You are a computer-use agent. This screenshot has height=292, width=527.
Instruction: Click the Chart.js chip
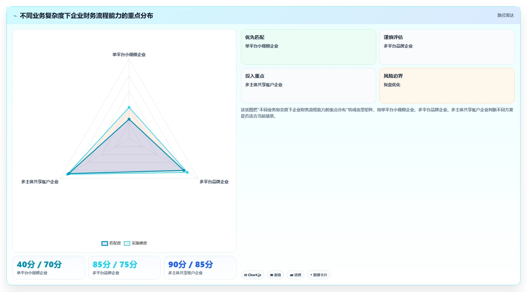coord(253,275)
